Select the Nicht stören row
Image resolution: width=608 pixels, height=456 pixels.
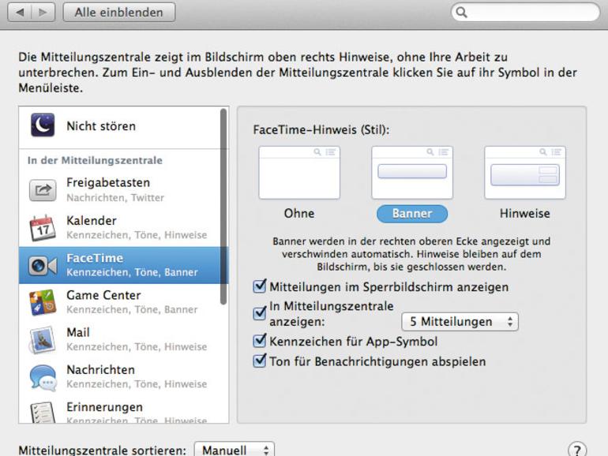tap(119, 128)
